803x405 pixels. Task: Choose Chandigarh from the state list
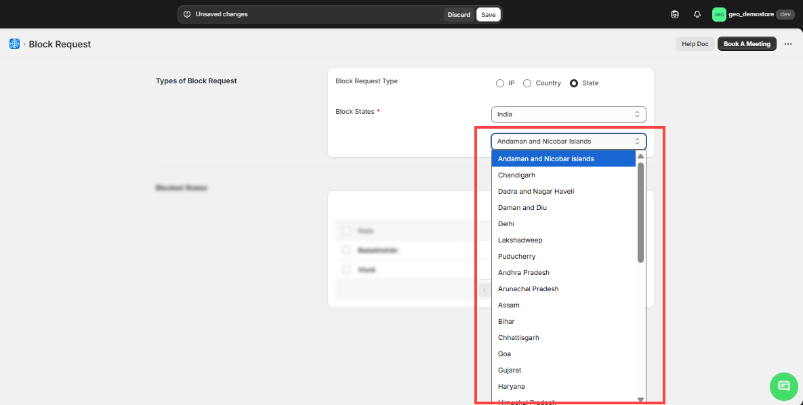click(x=516, y=175)
